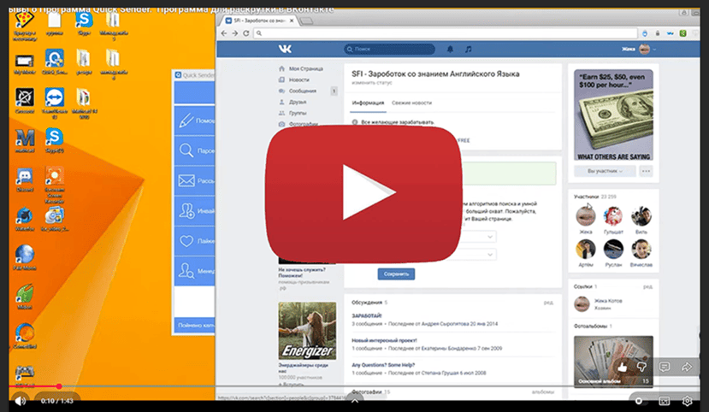Click the add-people invite icon in Quick Sender
This screenshot has width=709, height=412.
186,210
